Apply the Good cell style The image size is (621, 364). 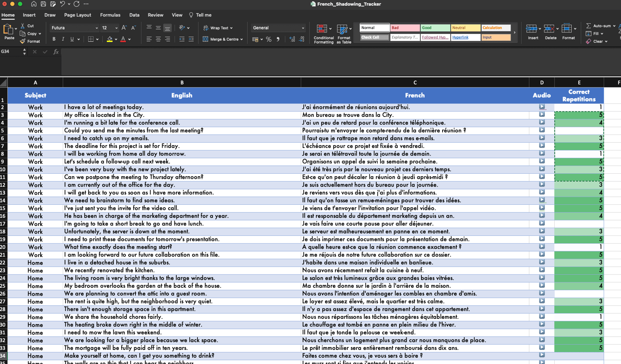click(435, 28)
